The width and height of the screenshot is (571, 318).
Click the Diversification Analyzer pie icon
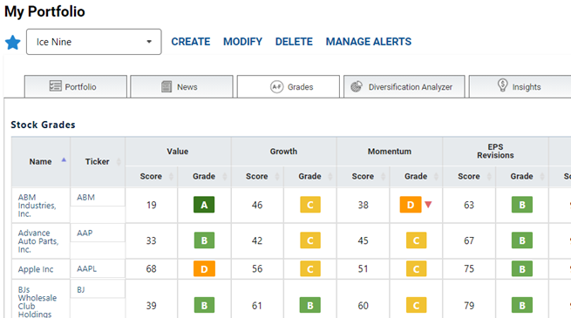[357, 86]
